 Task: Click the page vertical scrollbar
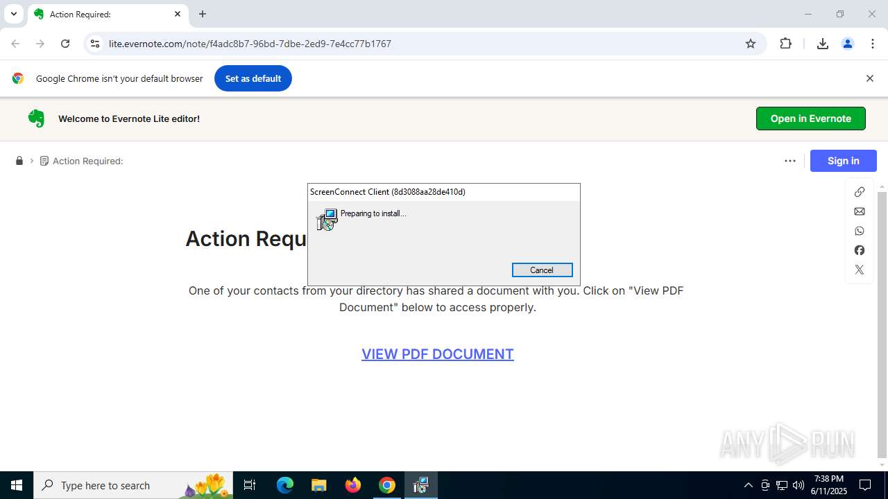point(882,326)
